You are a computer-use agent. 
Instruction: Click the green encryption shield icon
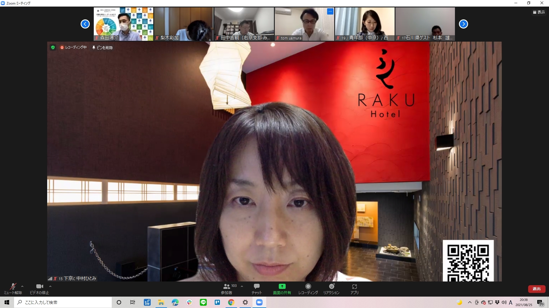click(x=53, y=47)
